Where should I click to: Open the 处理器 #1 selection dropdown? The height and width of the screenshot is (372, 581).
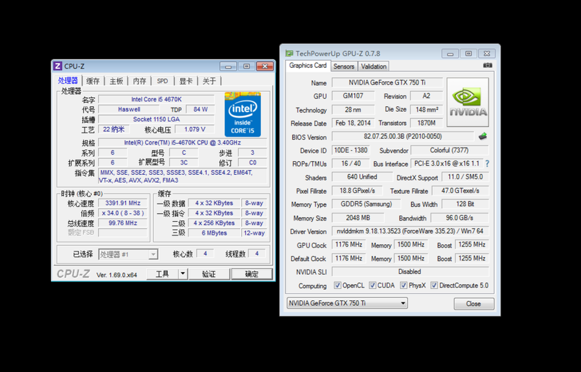(128, 254)
